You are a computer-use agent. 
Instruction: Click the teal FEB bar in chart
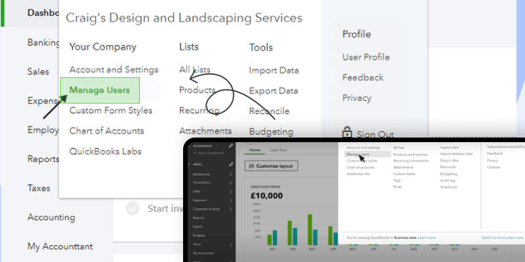pos(295,236)
